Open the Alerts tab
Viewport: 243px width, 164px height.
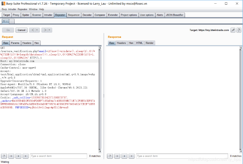160,15
